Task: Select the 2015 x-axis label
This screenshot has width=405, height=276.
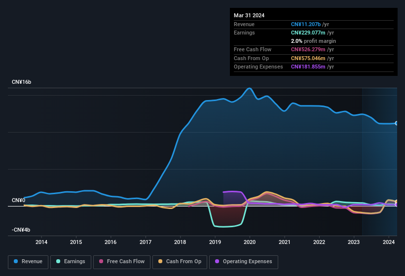Action: click(76, 242)
